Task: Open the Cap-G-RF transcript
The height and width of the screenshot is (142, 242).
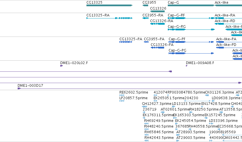Action: pos(191,18)
